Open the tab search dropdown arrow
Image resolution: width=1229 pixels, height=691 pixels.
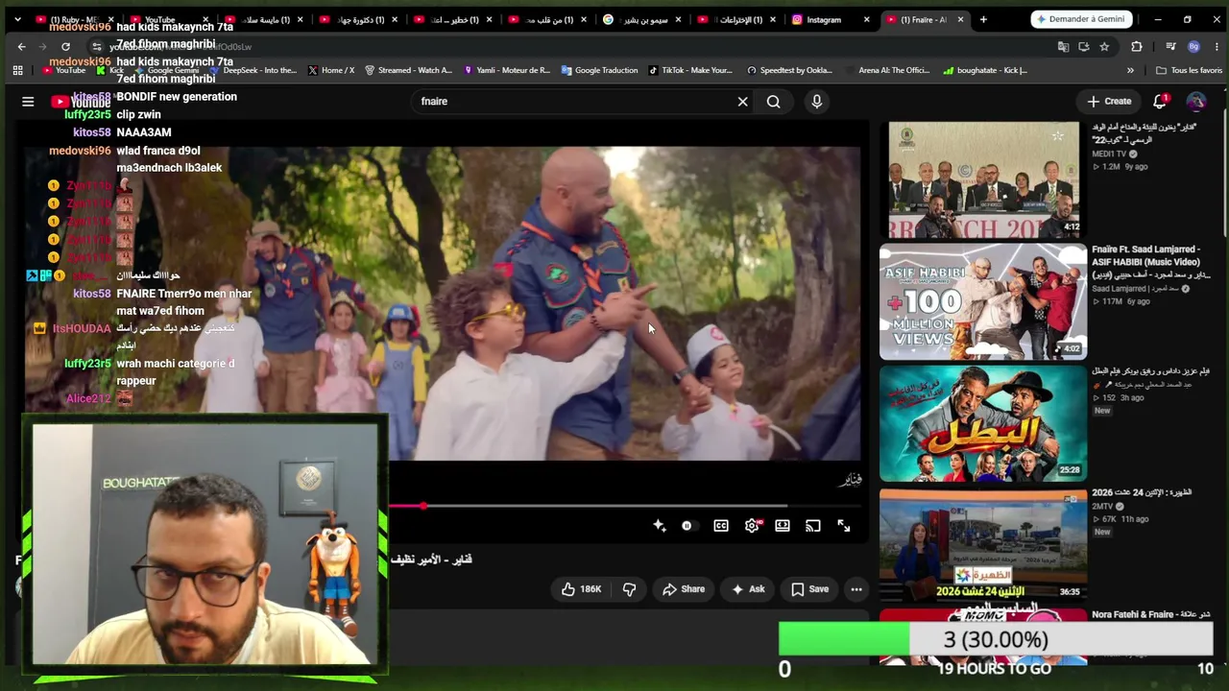[x=17, y=19]
